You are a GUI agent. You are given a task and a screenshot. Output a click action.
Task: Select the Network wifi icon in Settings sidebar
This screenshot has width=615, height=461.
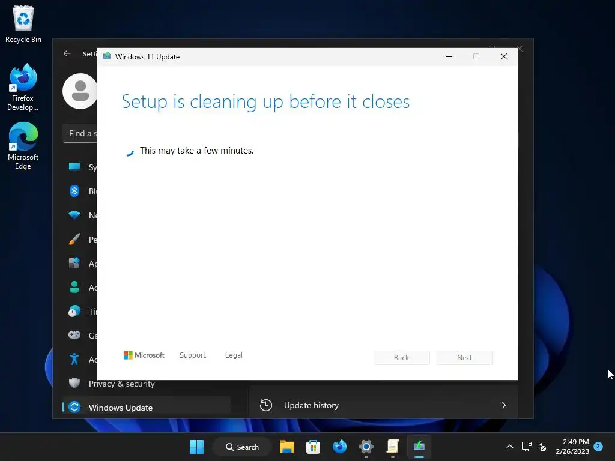(x=74, y=215)
